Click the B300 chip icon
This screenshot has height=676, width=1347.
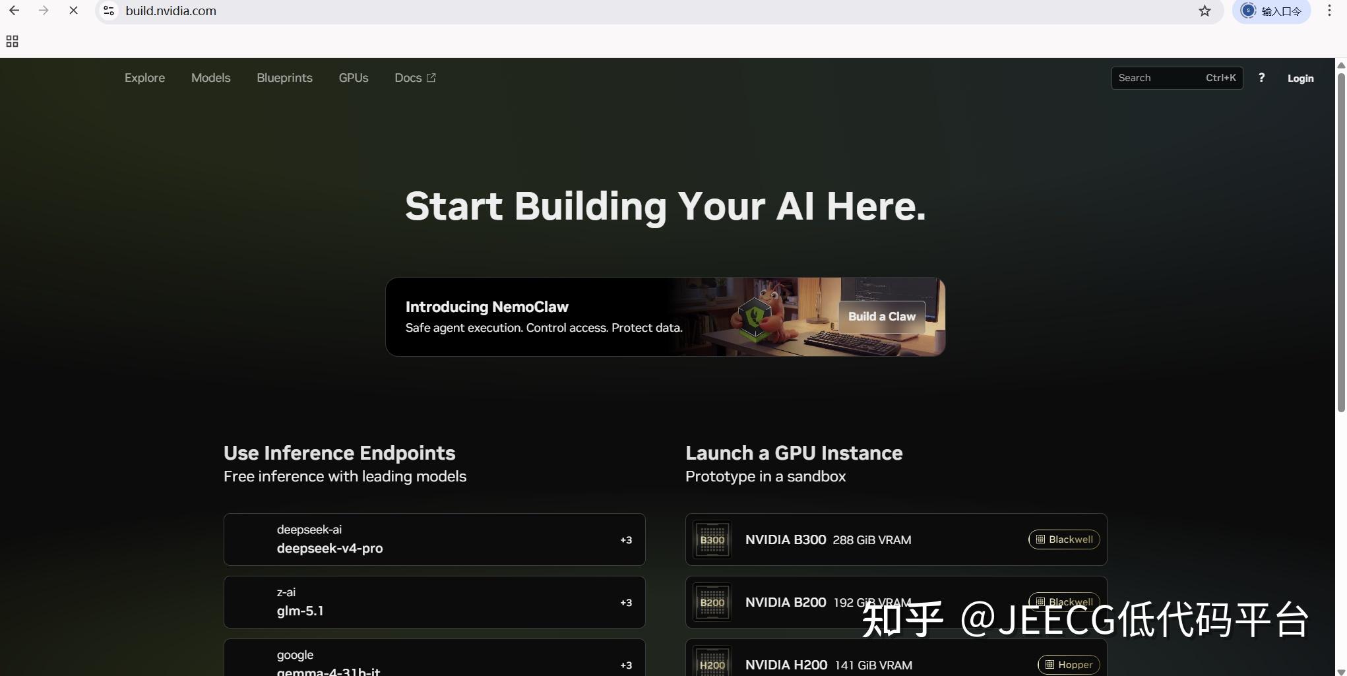point(712,539)
